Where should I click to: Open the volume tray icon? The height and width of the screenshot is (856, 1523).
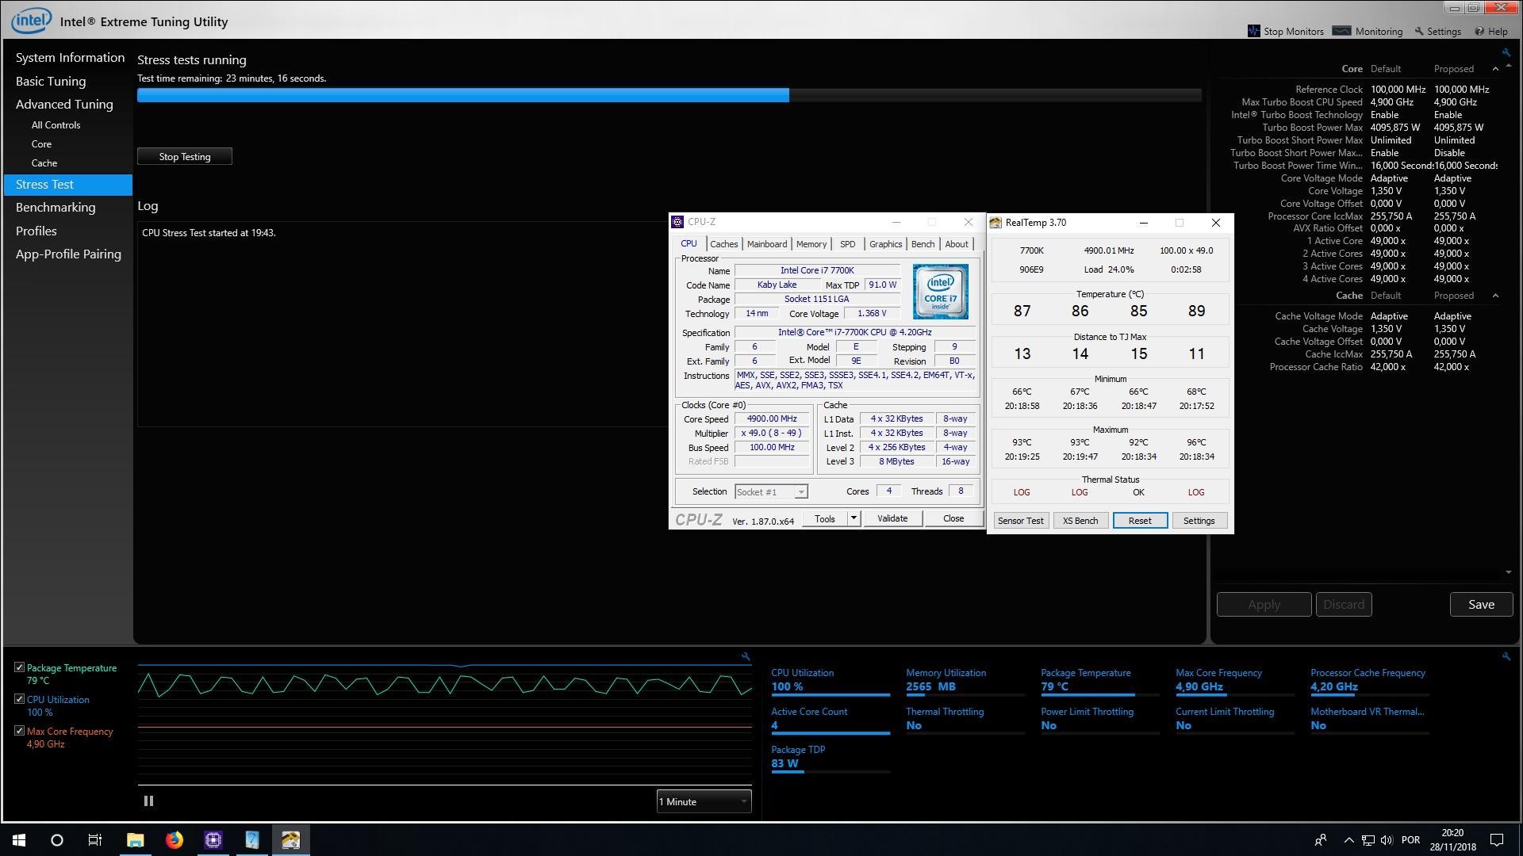tap(1387, 840)
